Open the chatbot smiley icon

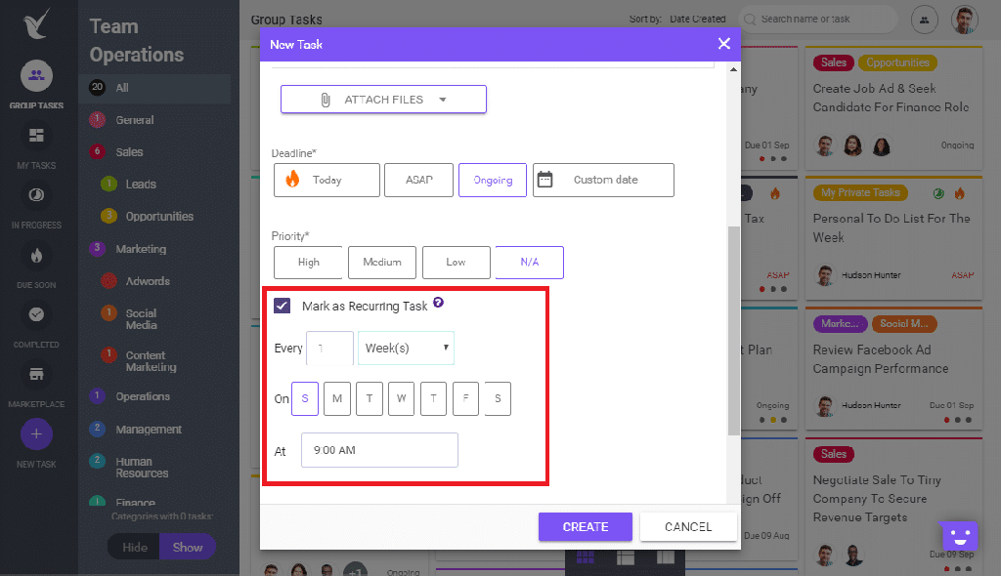coord(959,535)
